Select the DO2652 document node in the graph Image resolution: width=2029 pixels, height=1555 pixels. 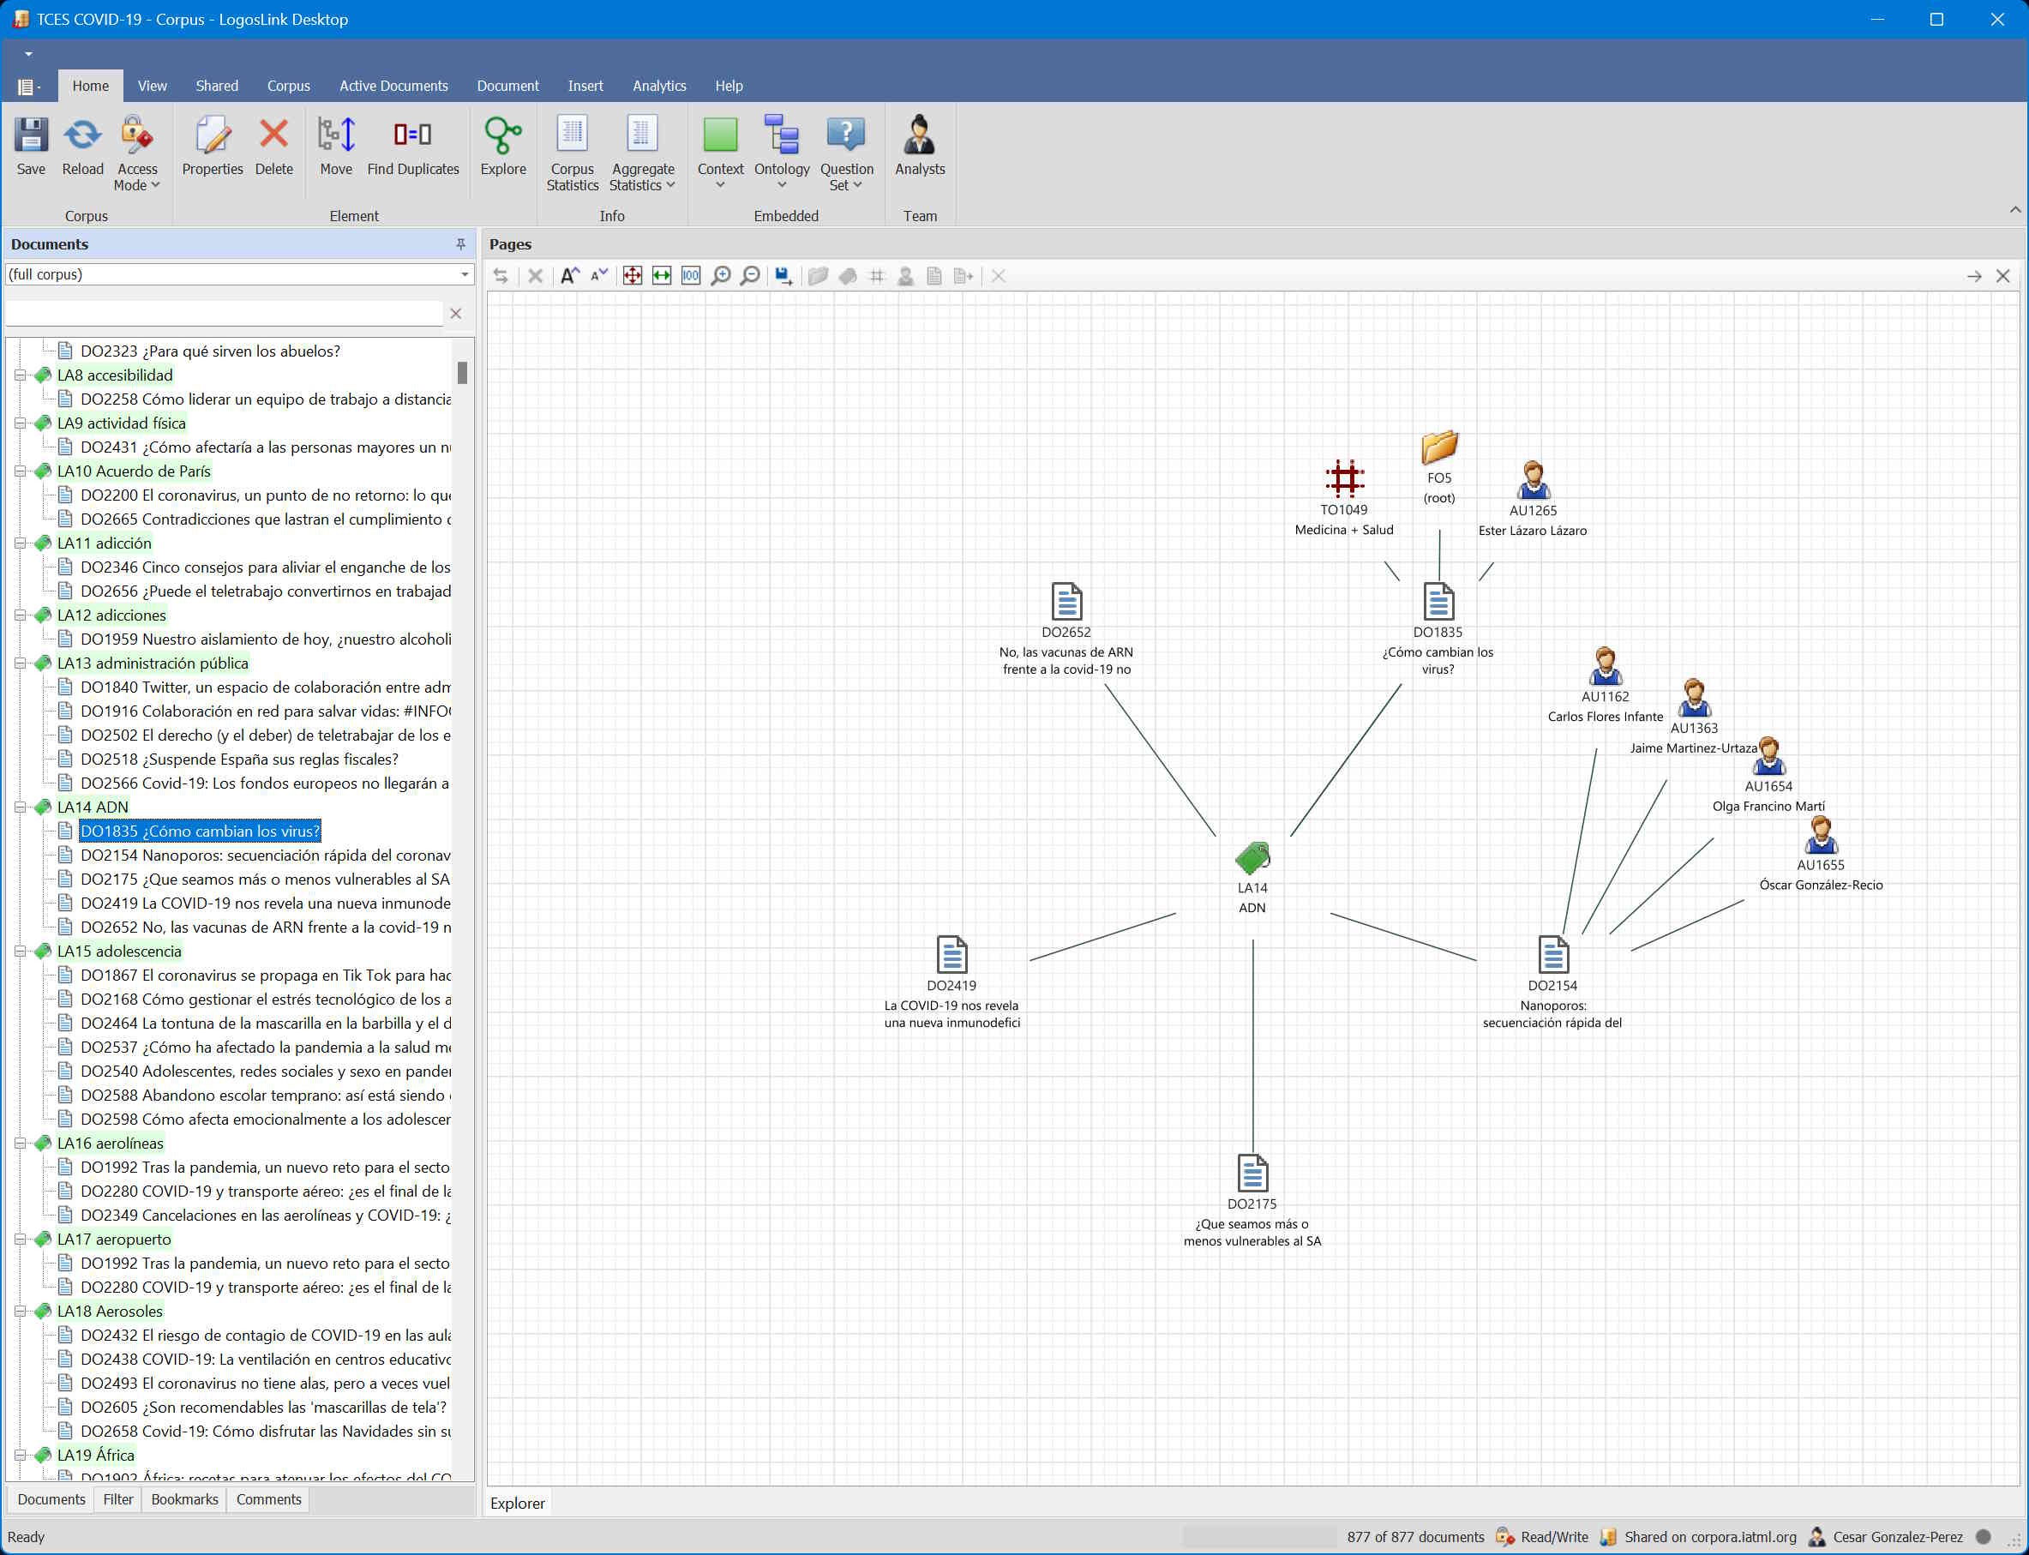1066,629
